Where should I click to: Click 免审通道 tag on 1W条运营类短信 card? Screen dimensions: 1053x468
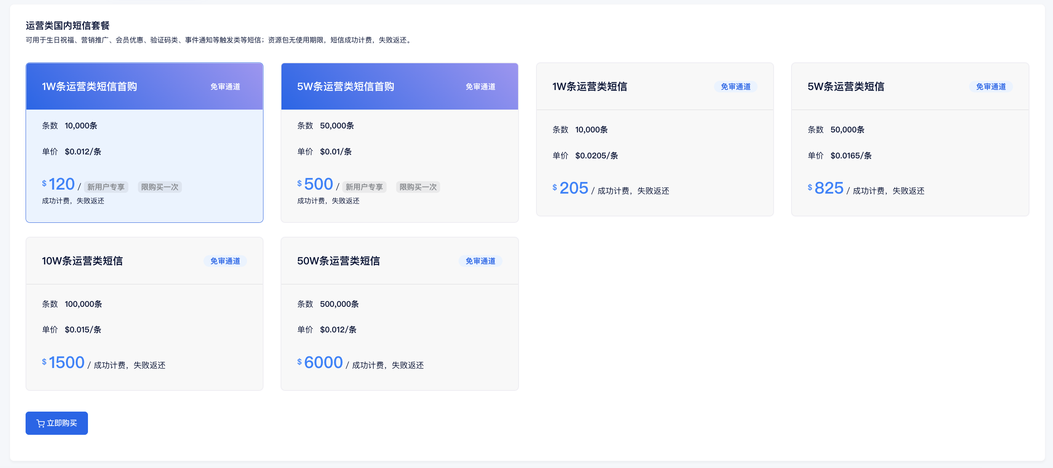(736, 87)
